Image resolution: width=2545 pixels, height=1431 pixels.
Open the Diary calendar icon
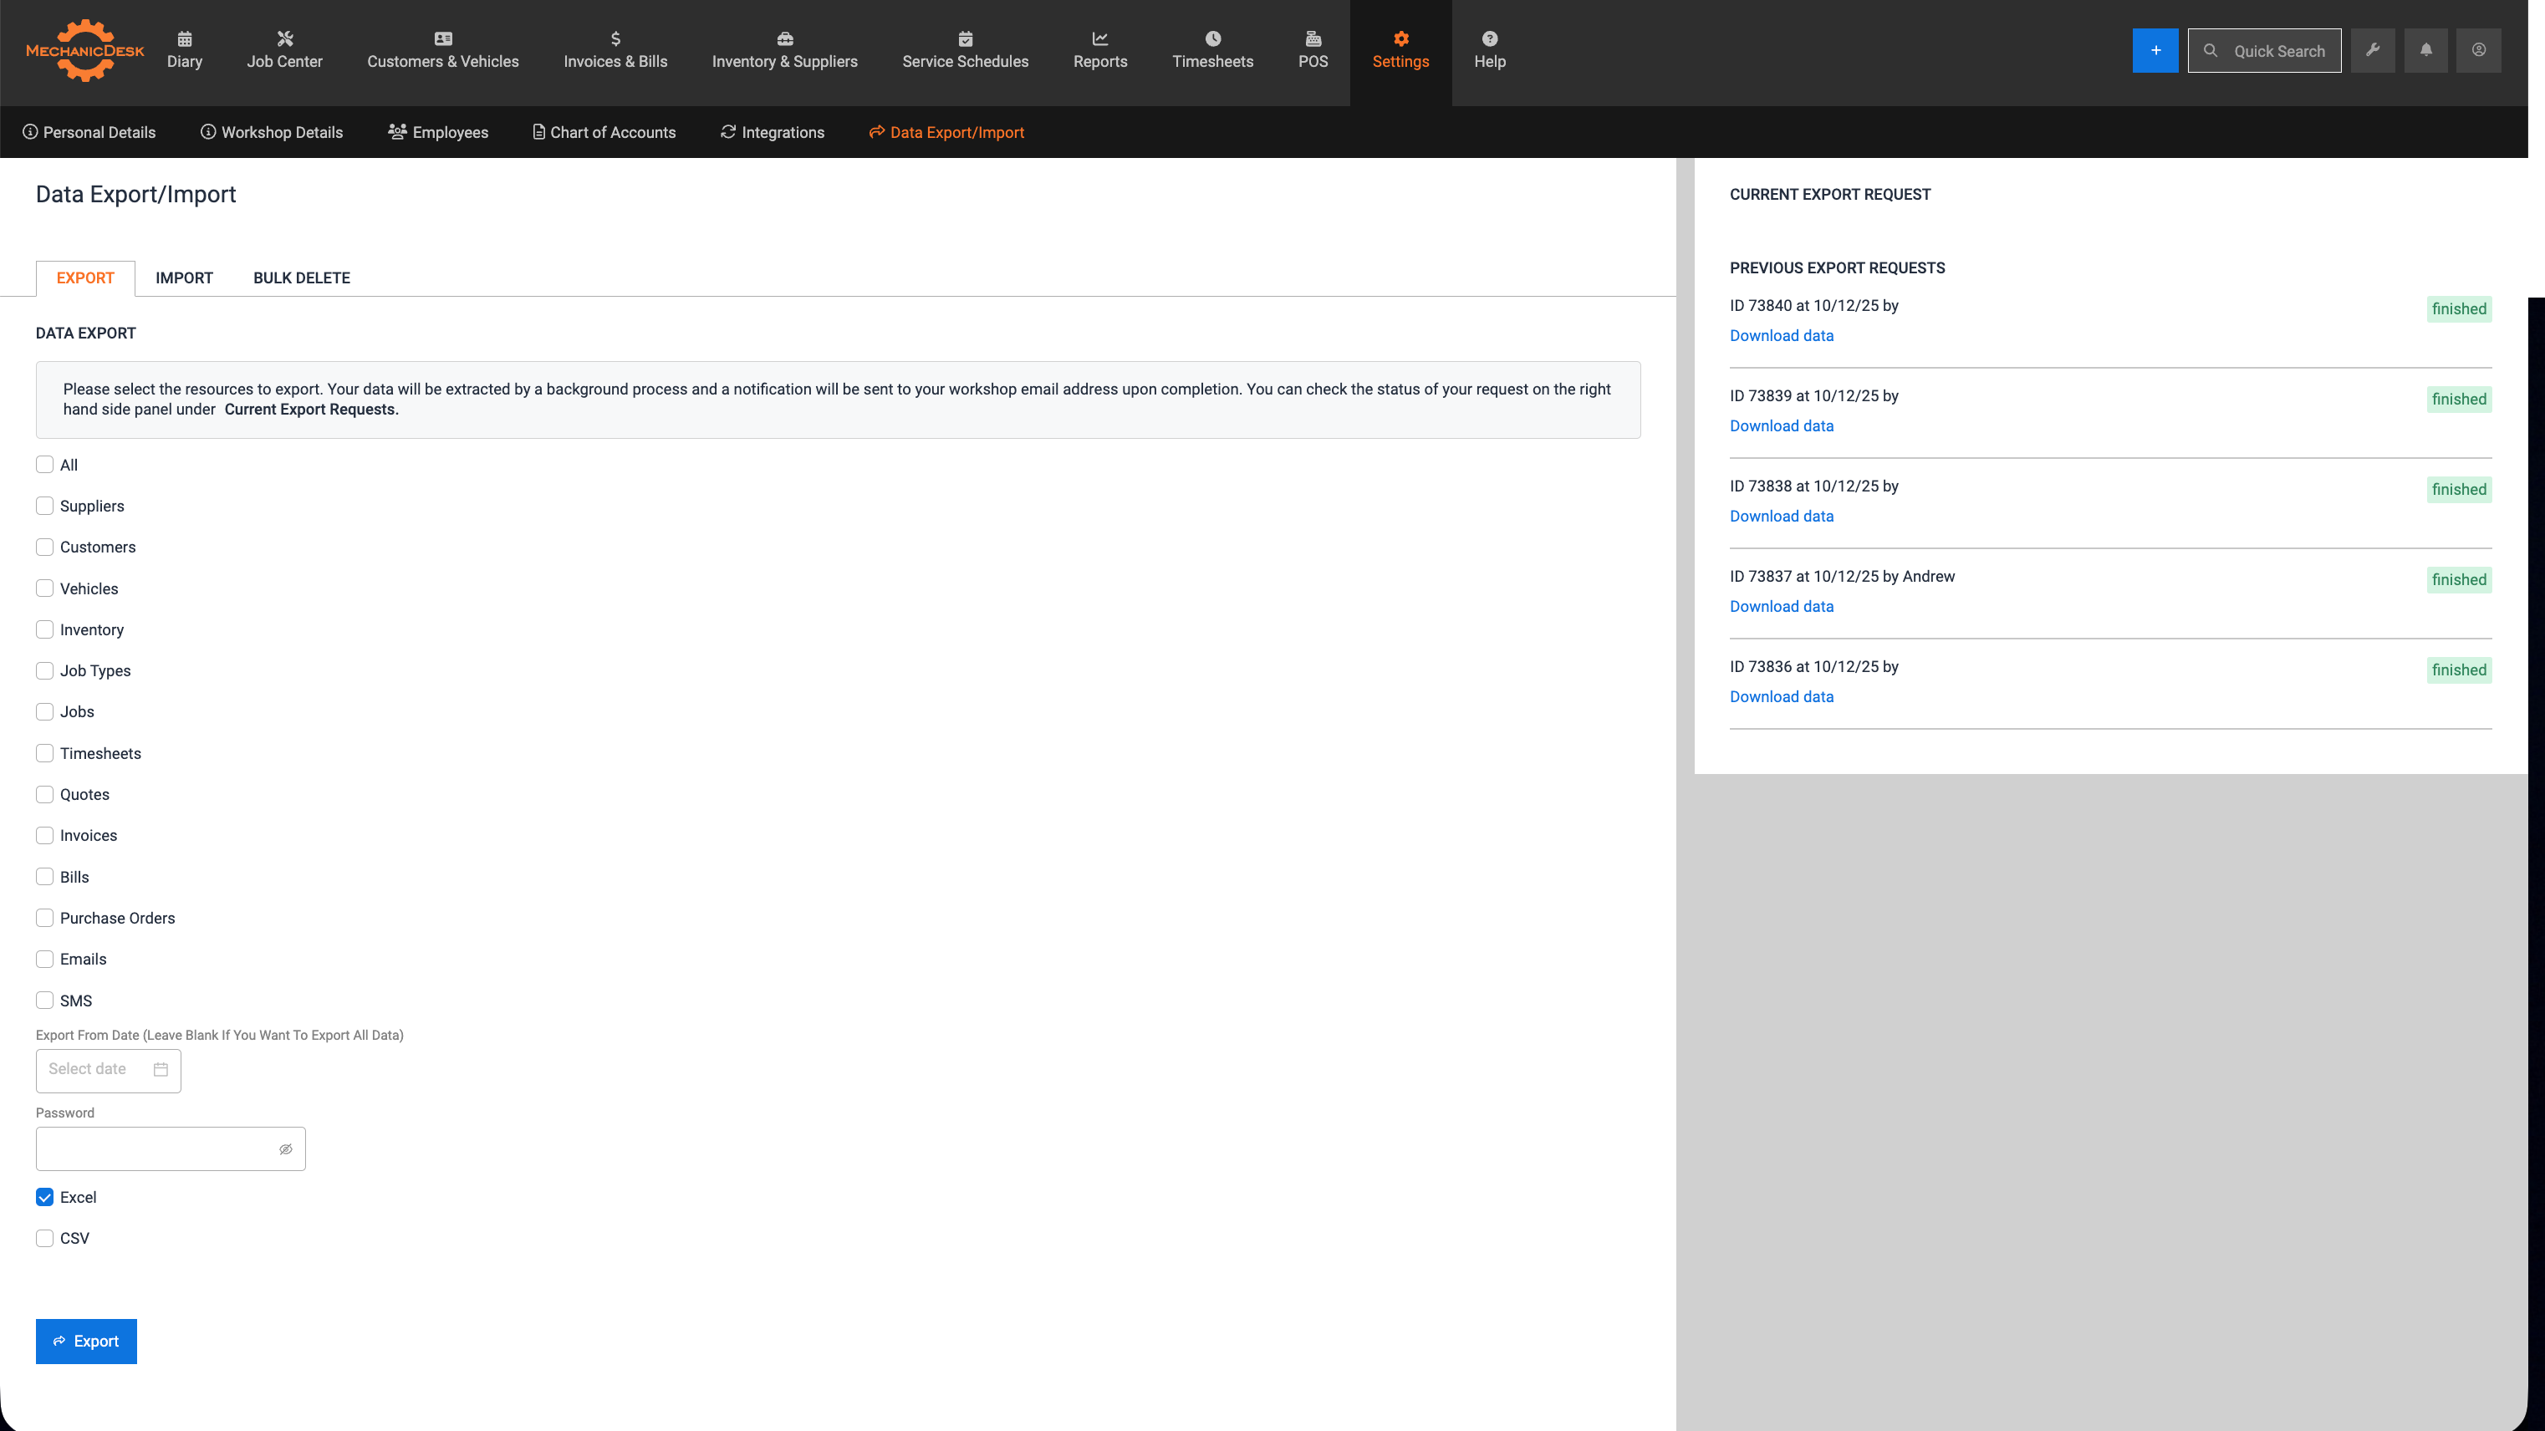tap(185, 38)
